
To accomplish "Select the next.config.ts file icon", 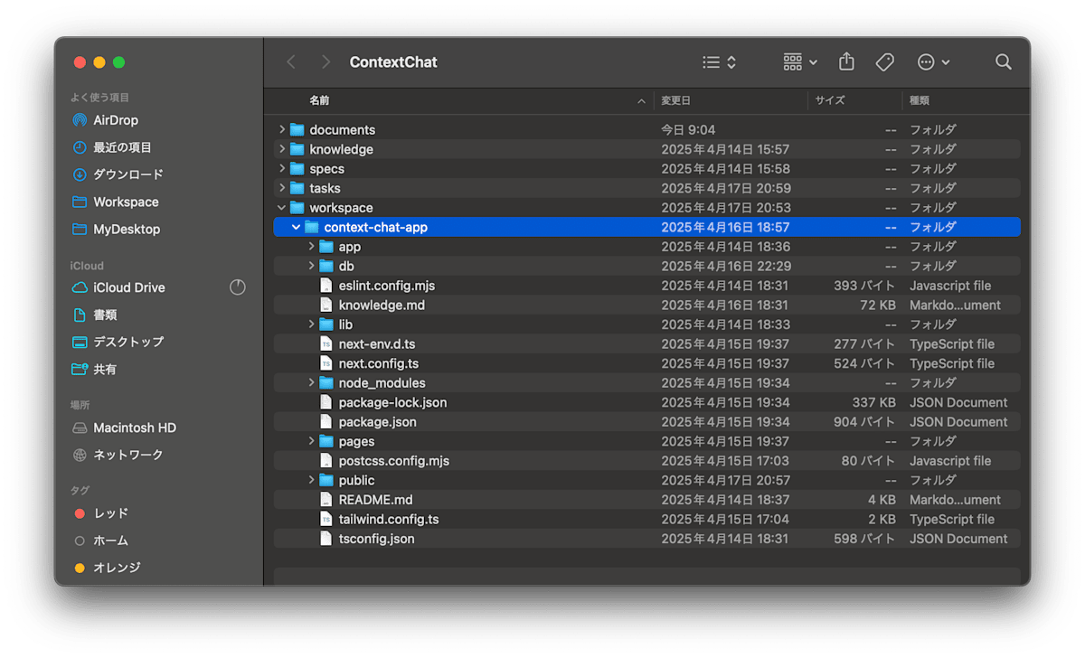I will pos(326,363).
